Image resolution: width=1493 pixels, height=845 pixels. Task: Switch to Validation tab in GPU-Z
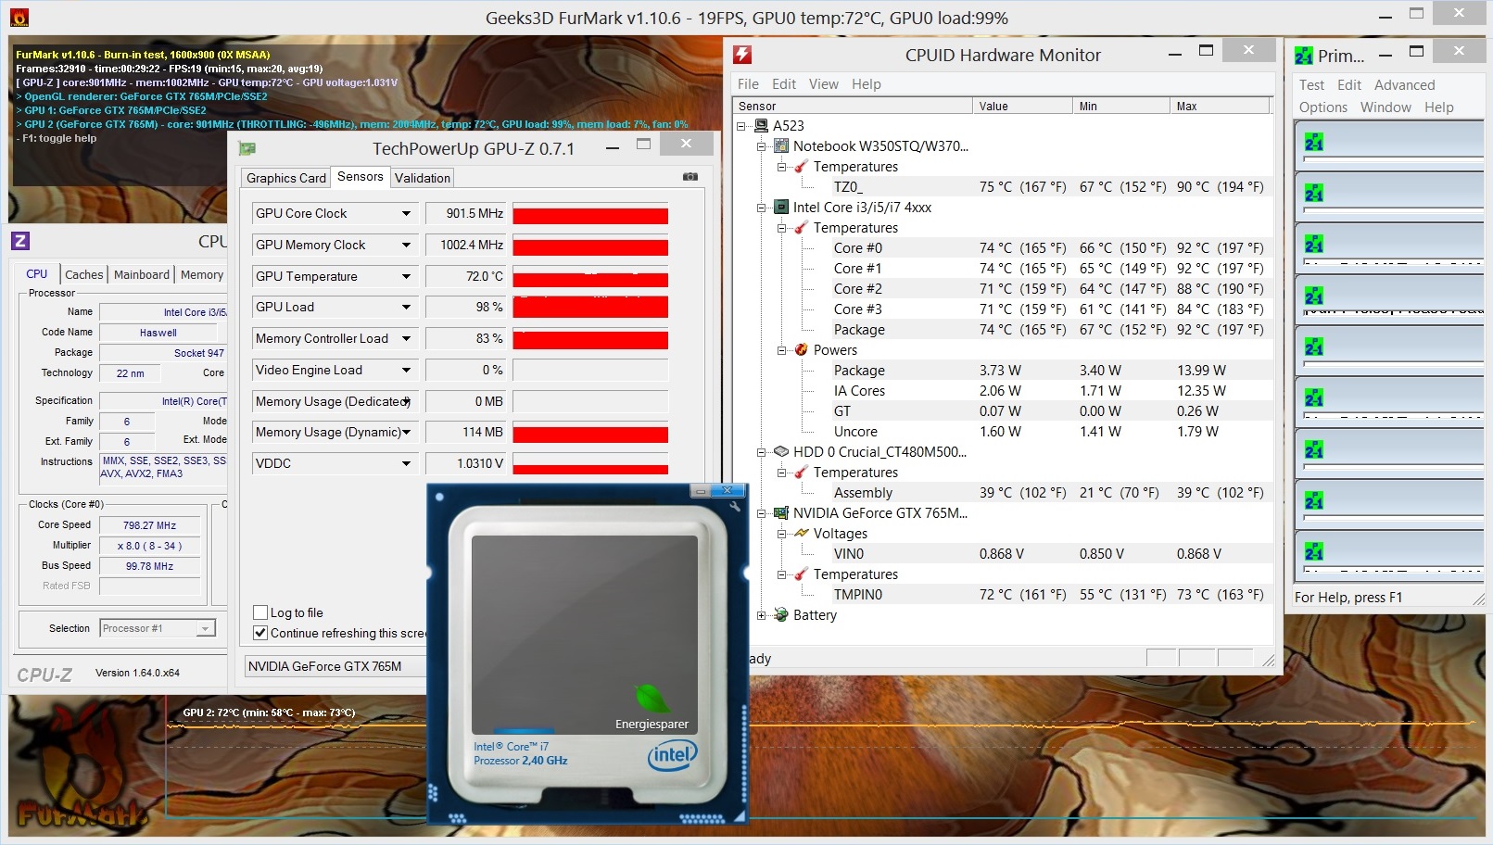423,178
